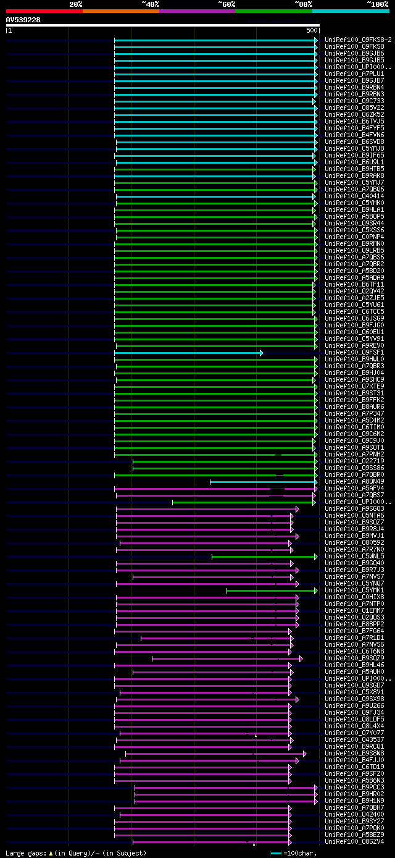Click label UniRef100_B9RAK8
The height and width of the screenshot is (858, 395).
coord(354,176)
